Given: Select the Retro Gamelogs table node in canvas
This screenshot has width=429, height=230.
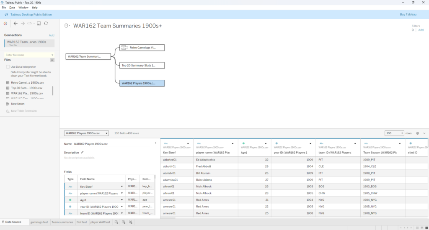Looking at the screenshot, I should tap(142, 48).
